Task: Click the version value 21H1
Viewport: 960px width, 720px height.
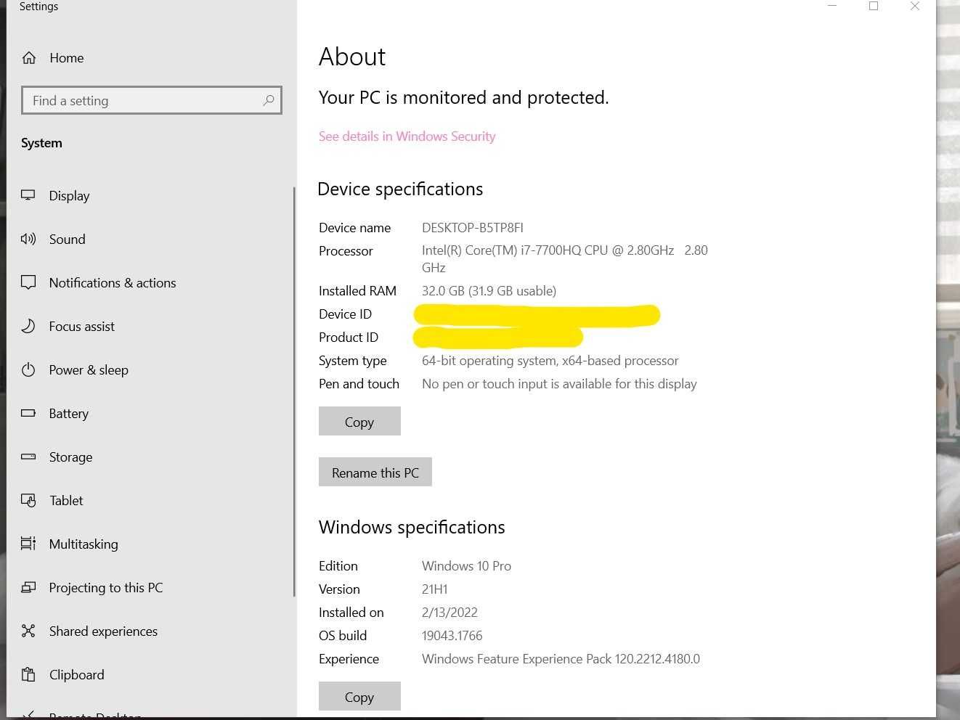Action: point(434,589)
